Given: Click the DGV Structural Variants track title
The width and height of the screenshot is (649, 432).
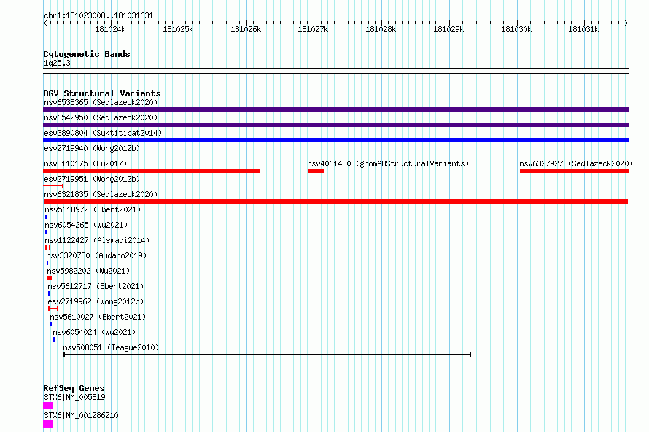Looking at the screenshot, I should pos(102,93).
